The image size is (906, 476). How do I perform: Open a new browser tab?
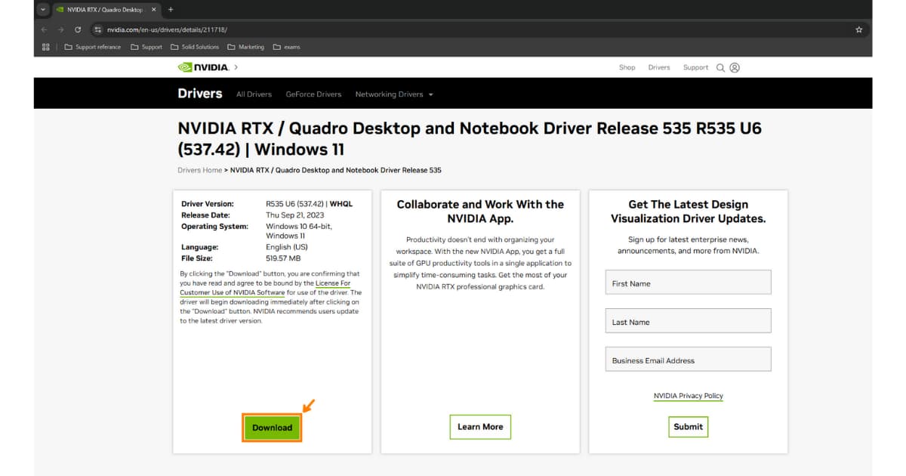click(x=171, y=10)
